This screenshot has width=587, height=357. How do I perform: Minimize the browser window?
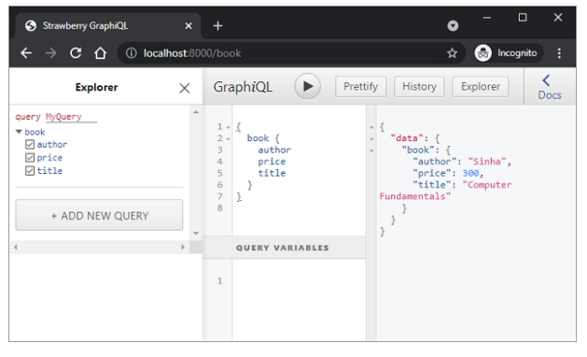(486, 18)
